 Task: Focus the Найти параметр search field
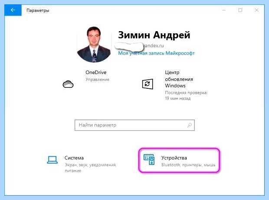click(x=134, y=125)
